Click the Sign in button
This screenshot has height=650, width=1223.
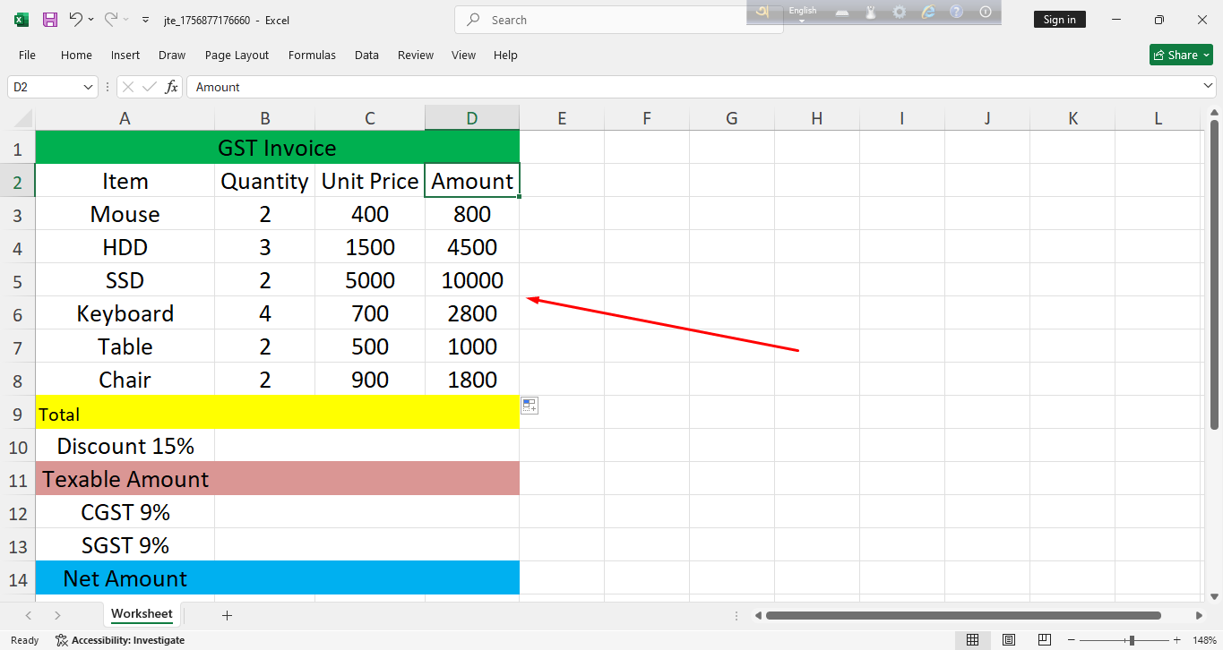point(1059,20)
